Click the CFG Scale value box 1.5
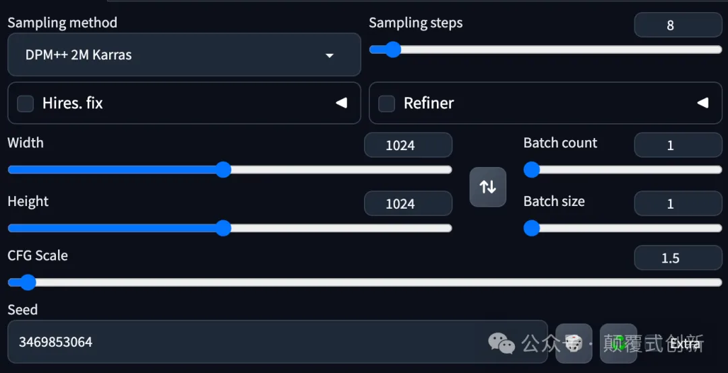The image size is (728, 373). [x=678, y=257]
